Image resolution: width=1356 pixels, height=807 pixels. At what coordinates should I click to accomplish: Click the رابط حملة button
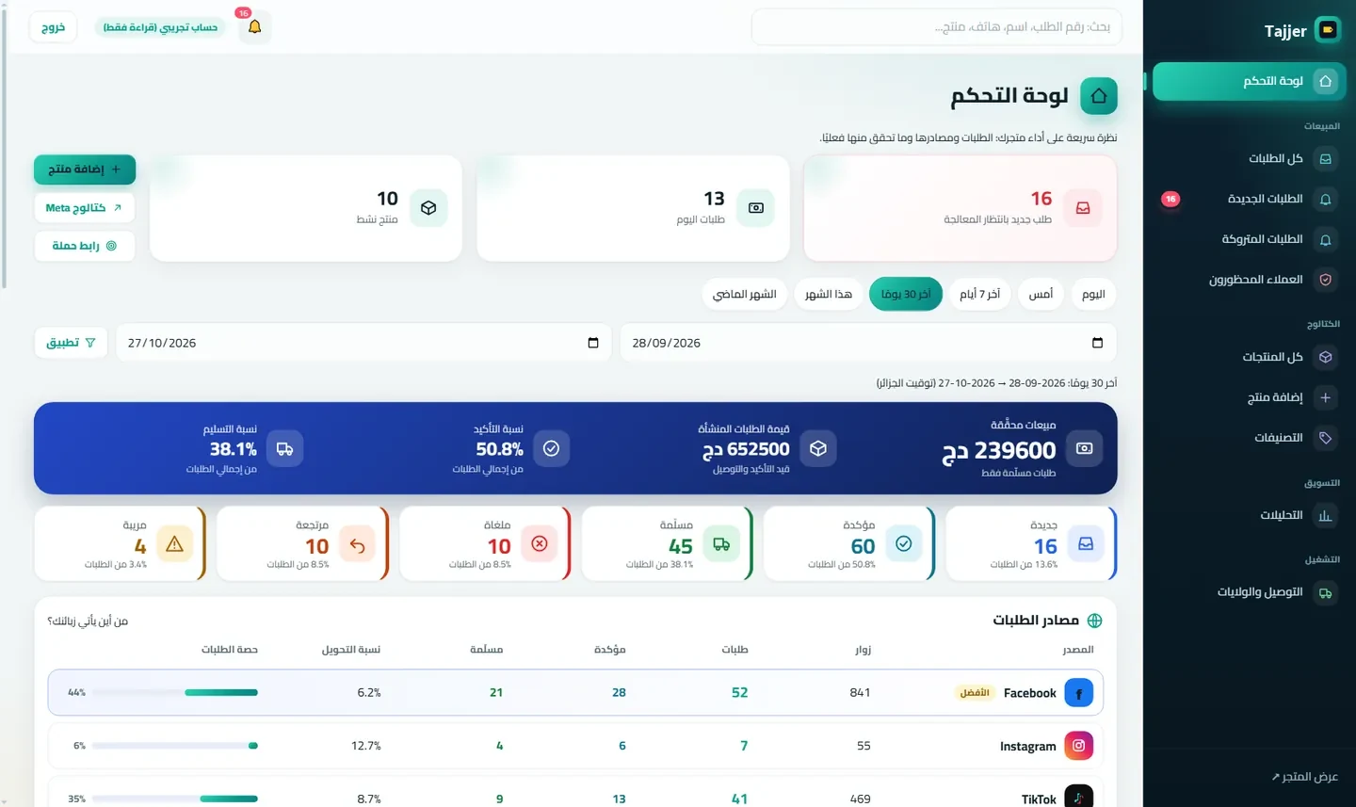85,246
